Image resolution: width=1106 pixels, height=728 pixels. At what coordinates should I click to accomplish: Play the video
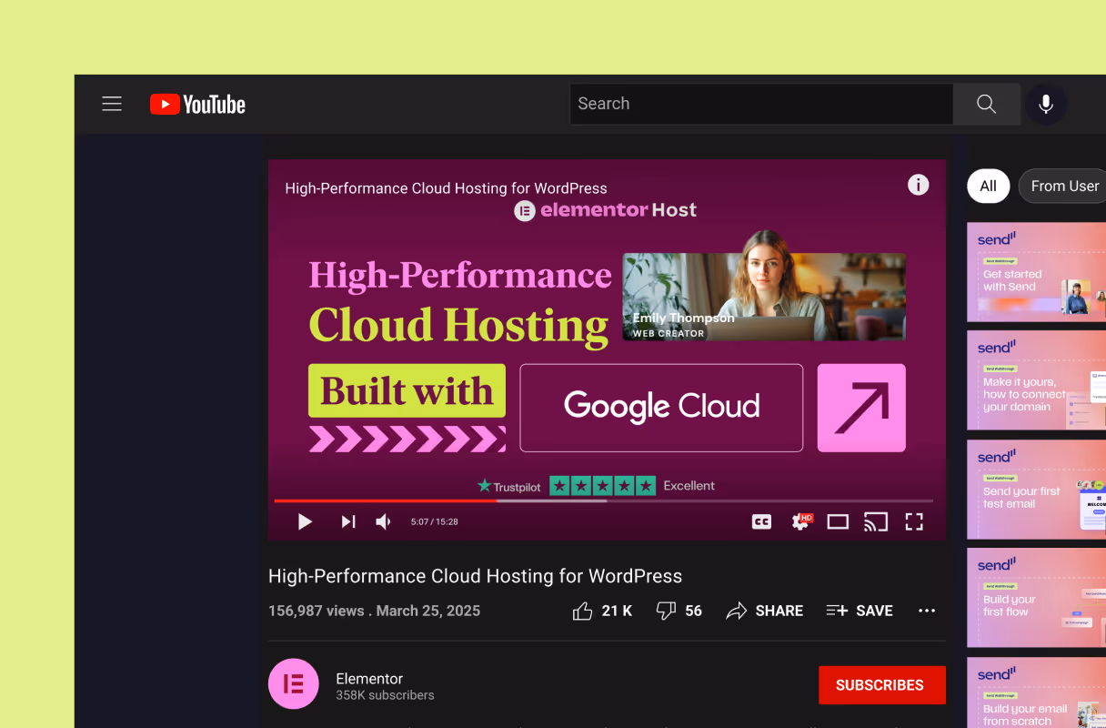point(305,521)
